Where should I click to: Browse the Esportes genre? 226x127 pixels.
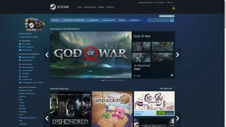22,109
